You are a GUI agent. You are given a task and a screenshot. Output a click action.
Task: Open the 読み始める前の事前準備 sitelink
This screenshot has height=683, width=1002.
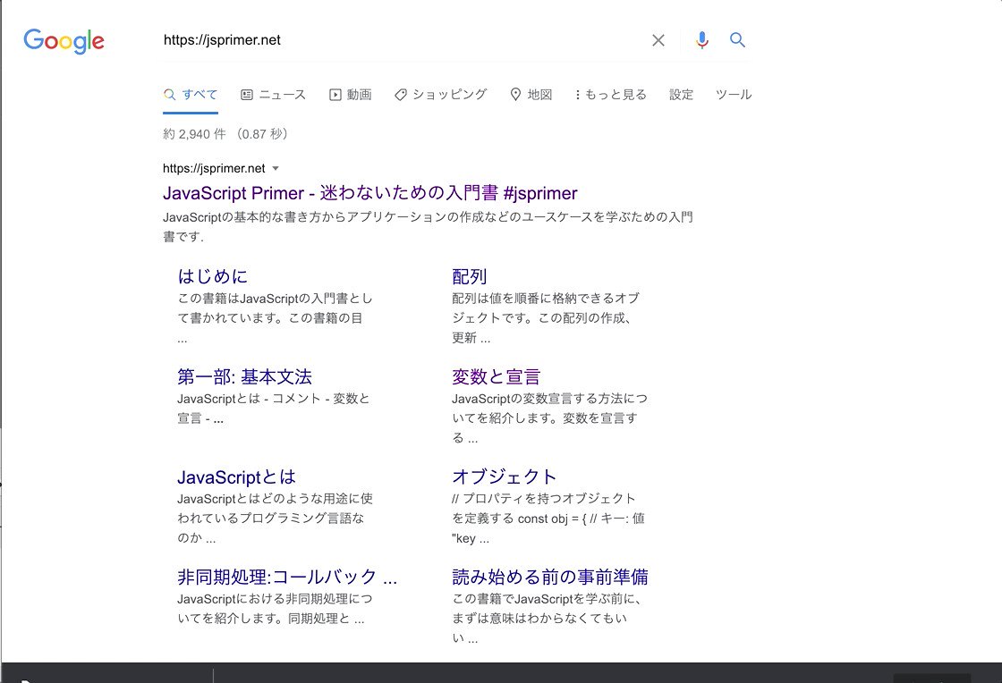click(550, 577)
